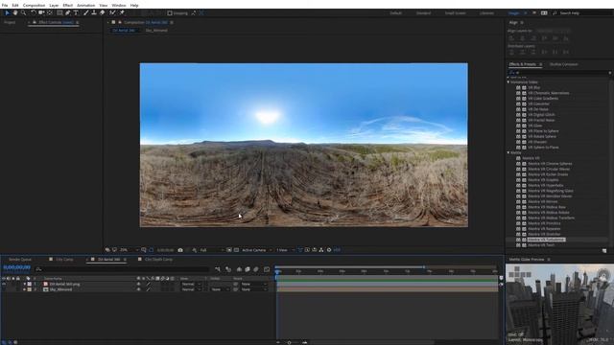The width and height of the screenshot is (614, 345).
Task: Select the Rotation tool
Action: point(33,12)
